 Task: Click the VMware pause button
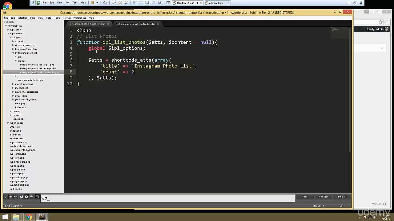pos(93,3)
